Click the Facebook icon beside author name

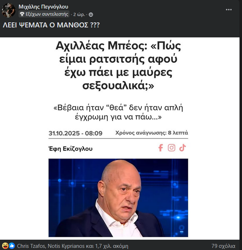click(161, 148)
